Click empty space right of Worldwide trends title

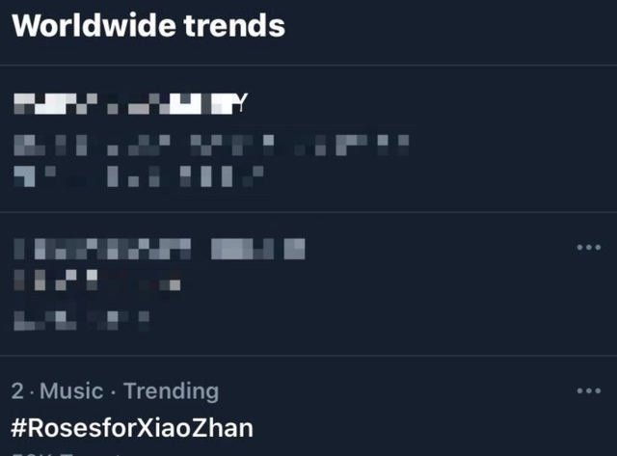tap(443, 25)
